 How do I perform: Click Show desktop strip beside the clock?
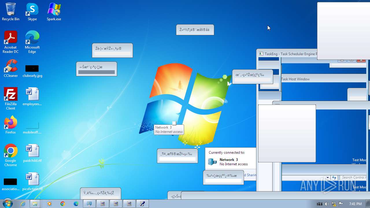click(368, 204)
